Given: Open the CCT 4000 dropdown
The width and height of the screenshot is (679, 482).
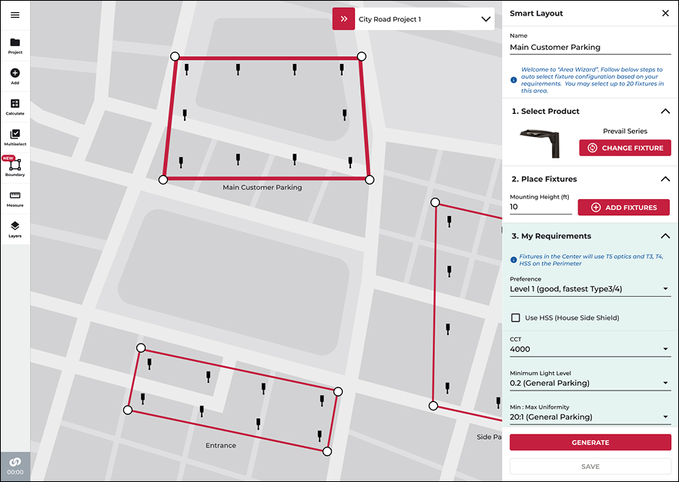Looking at the screenshot, I should (590, 349).
